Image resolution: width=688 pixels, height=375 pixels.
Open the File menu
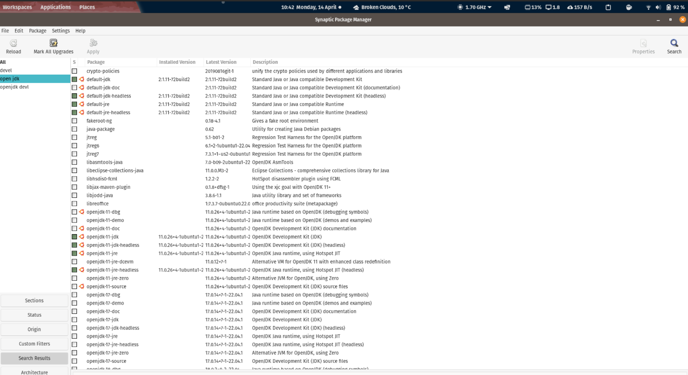pyautogui.click(x=5, y=31)
